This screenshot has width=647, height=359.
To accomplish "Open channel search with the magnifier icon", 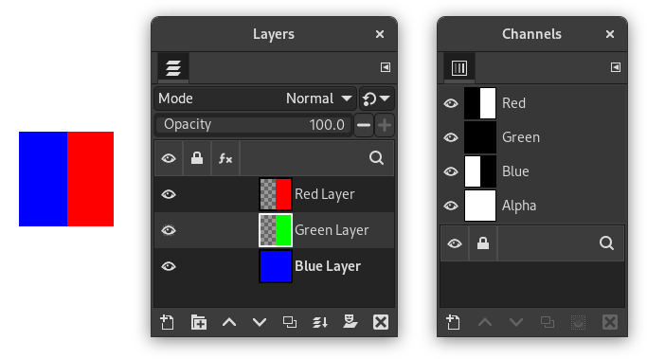I will (606, 243).
